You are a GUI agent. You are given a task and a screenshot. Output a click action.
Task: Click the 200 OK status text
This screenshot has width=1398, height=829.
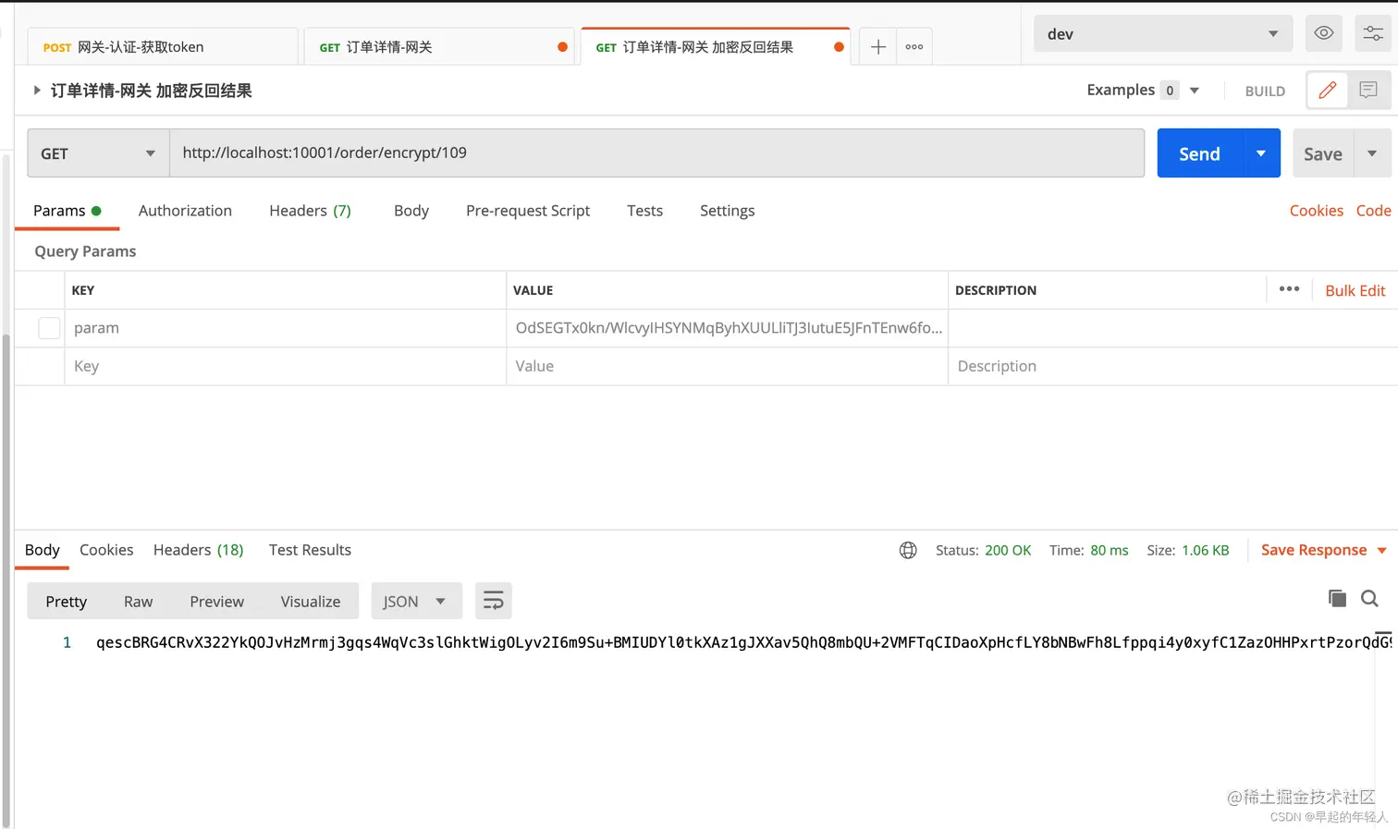1007,550
